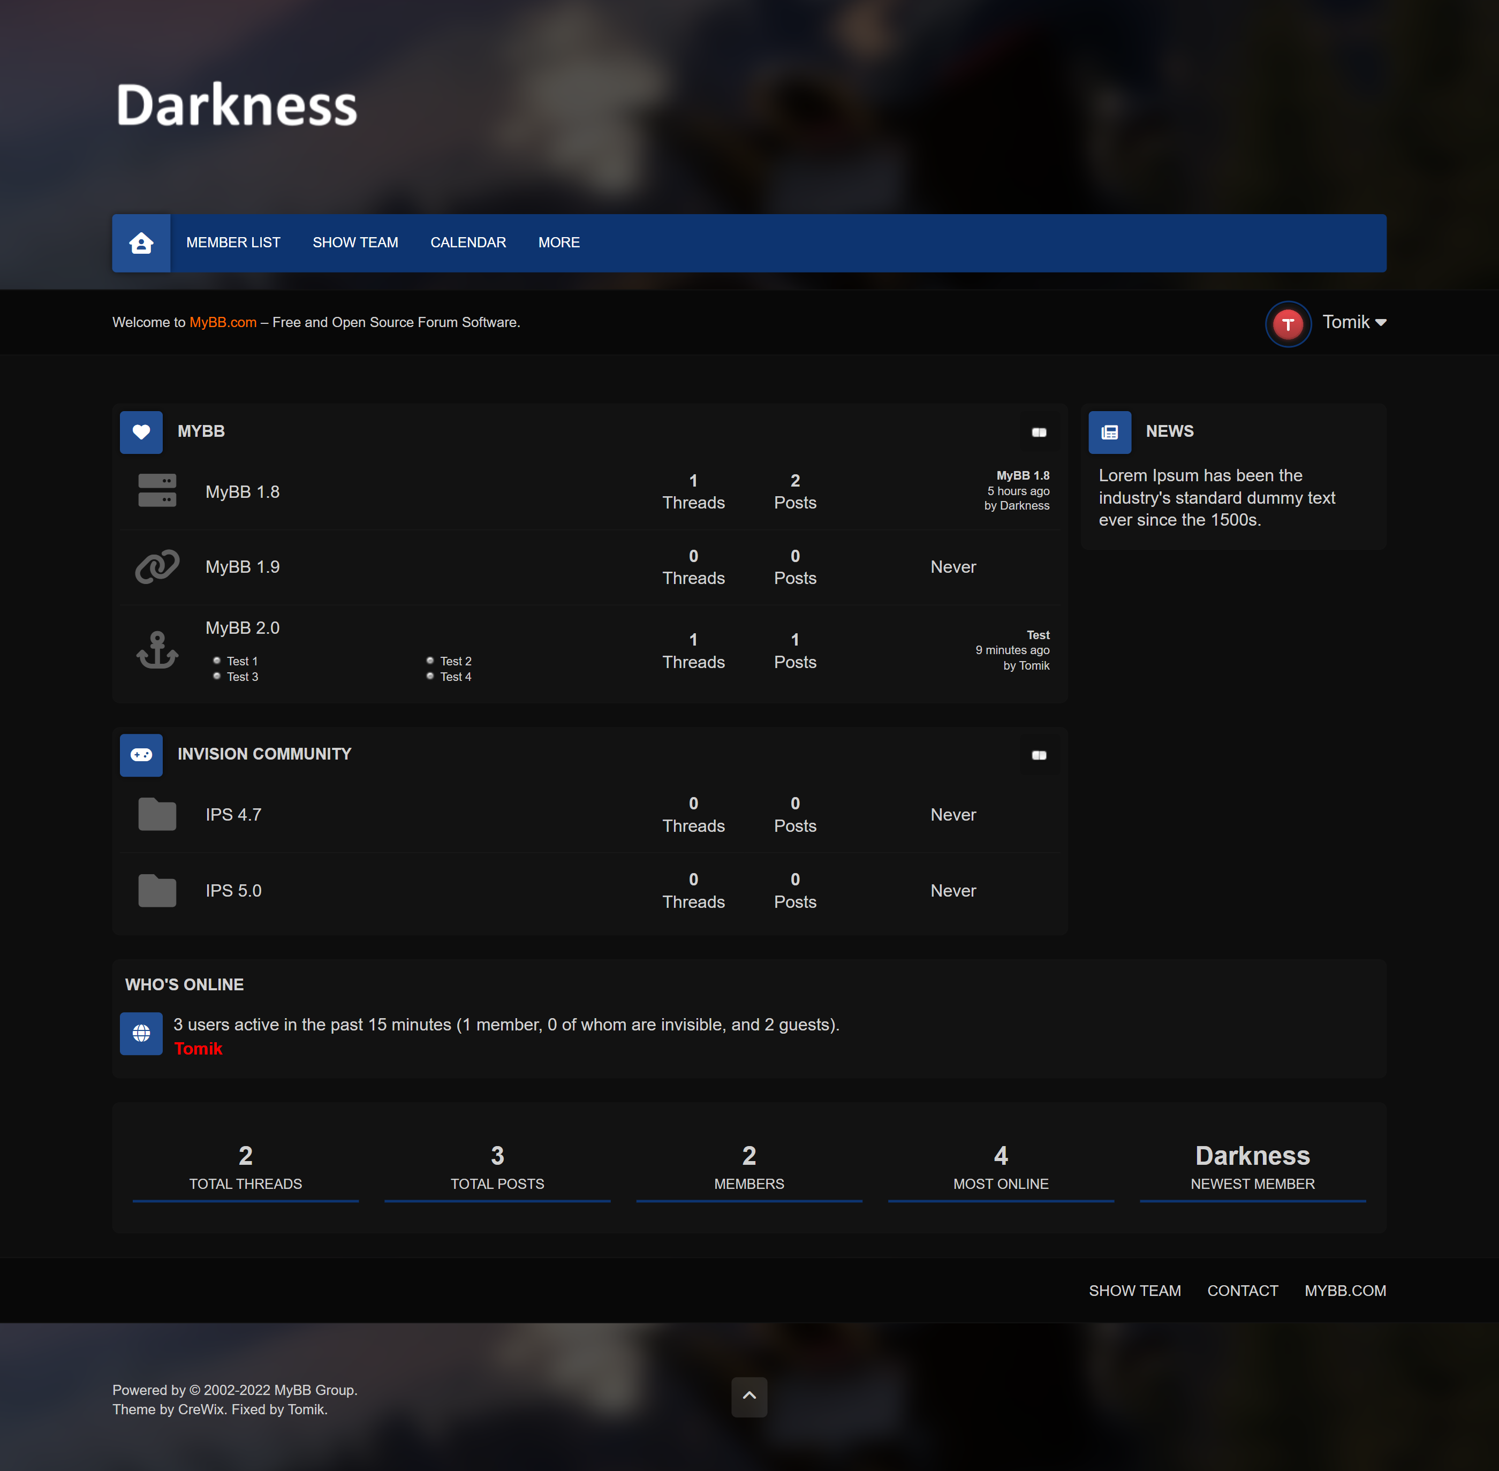The width and height of the screenshot is (1499, 1471).
Task: Click the chain link icon for MyBB 1.9
Action: click(157, 566)
